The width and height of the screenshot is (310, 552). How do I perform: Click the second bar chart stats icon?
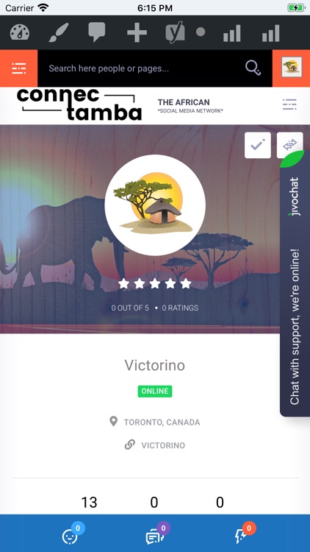pos(270,33)
